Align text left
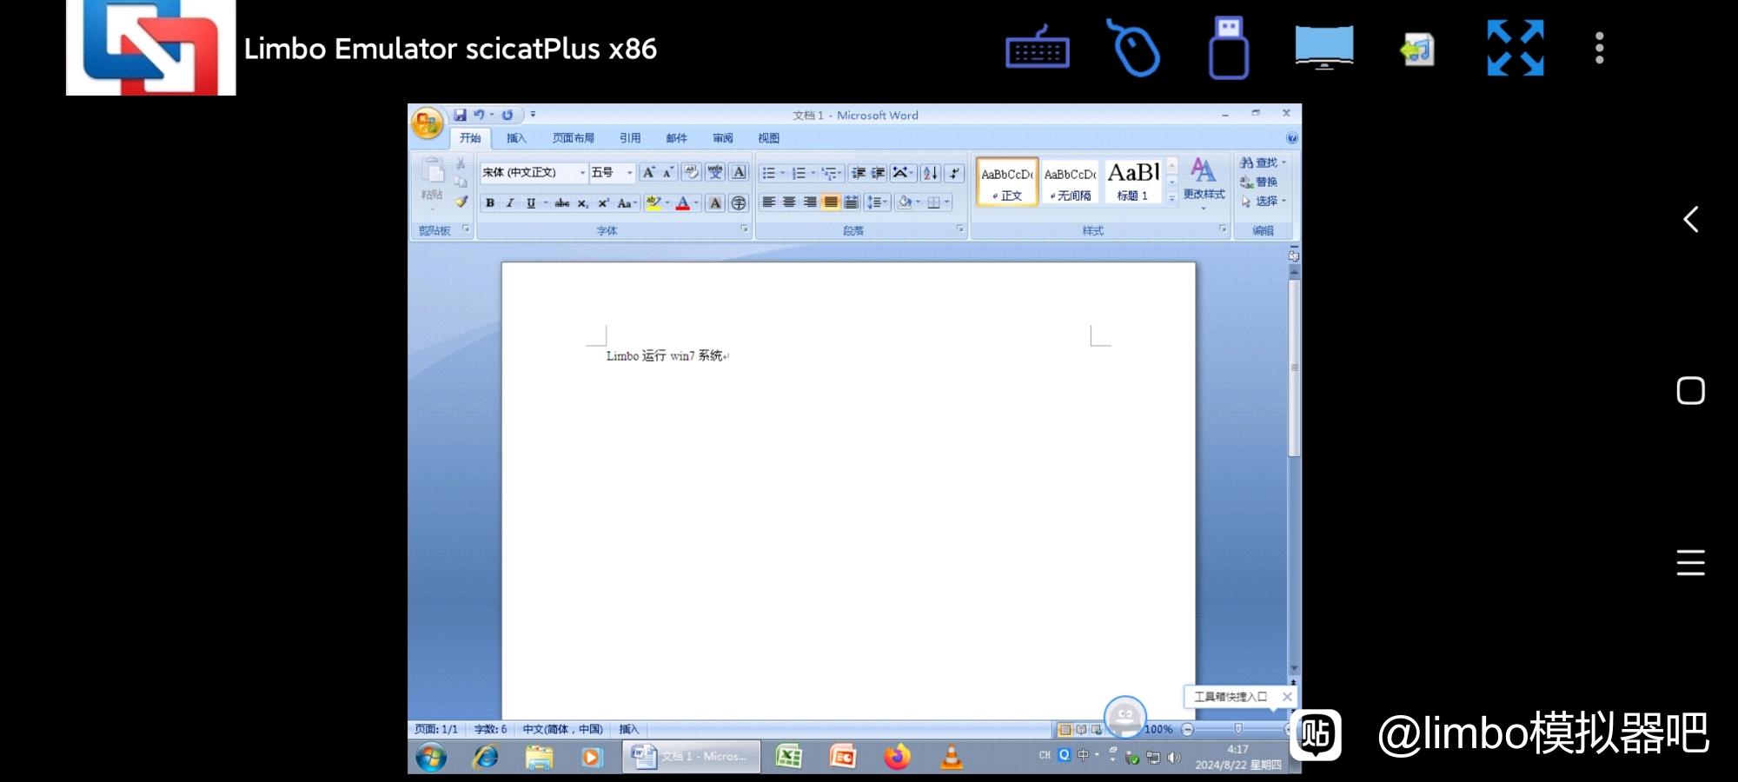 point(769,202)
